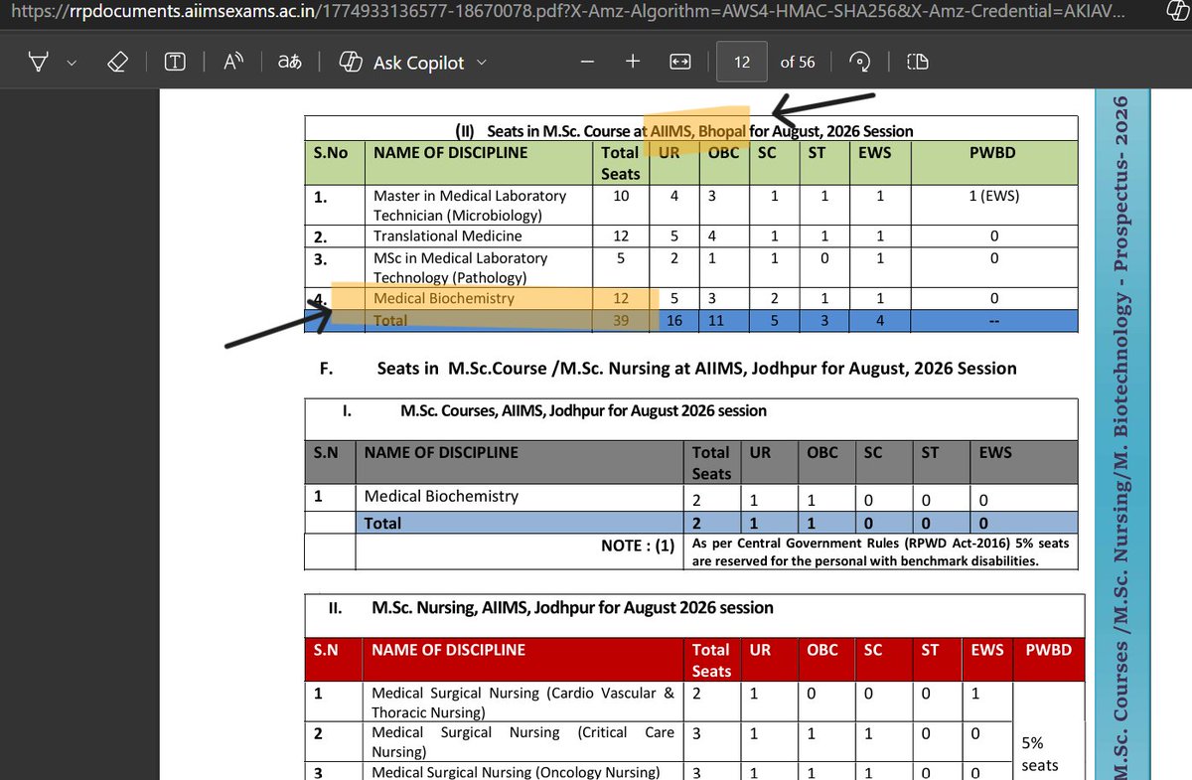Zoom in with the plus button
The width and height of the screenshot is (1192, 780).
(632, 62)
